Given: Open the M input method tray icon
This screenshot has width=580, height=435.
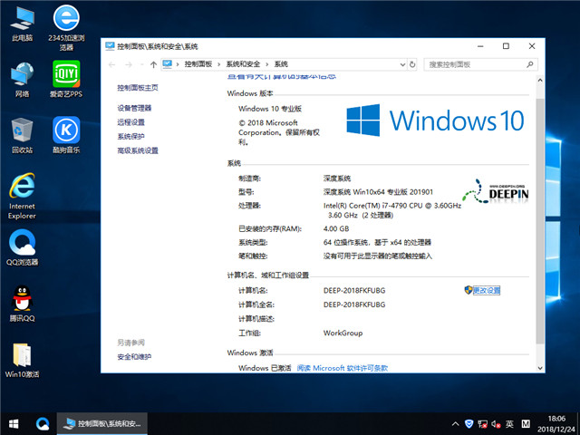Looking at the screenshot, I should [526, 424].
